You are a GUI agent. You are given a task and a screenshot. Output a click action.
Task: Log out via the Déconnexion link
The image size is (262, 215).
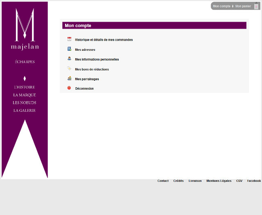[x=84, y=88]
